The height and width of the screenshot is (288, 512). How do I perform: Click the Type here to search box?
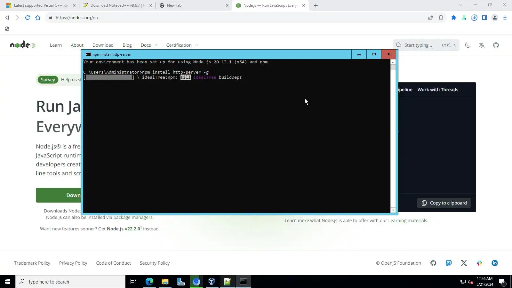pyautogui.click(x=70, y=282)
